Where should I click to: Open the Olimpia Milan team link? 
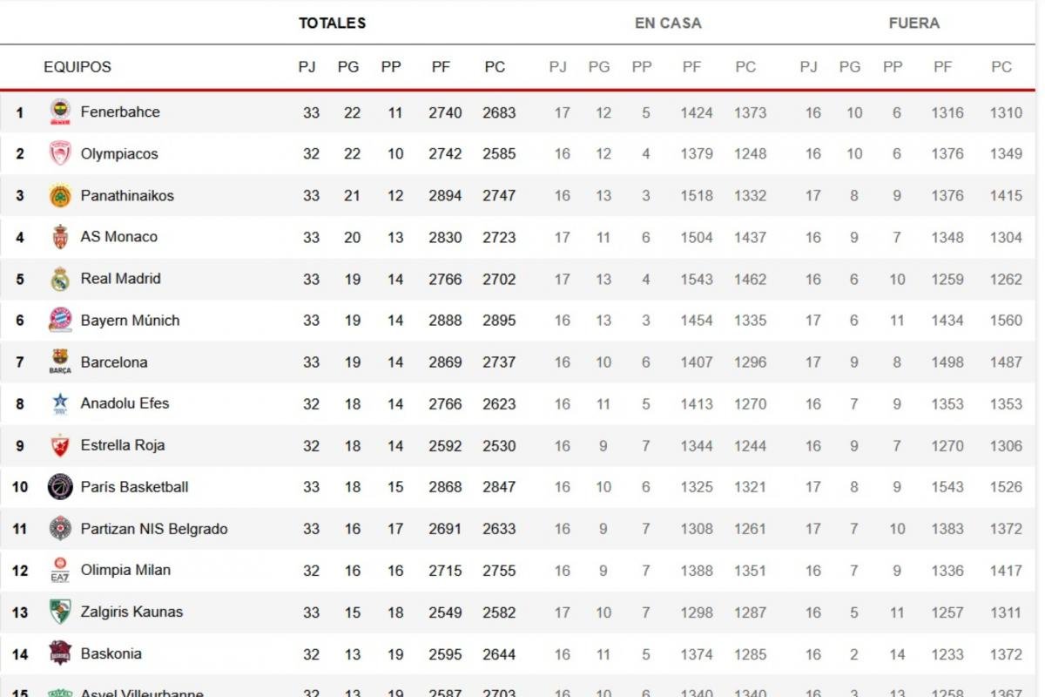pyautogui.click(x=125, y=570)
